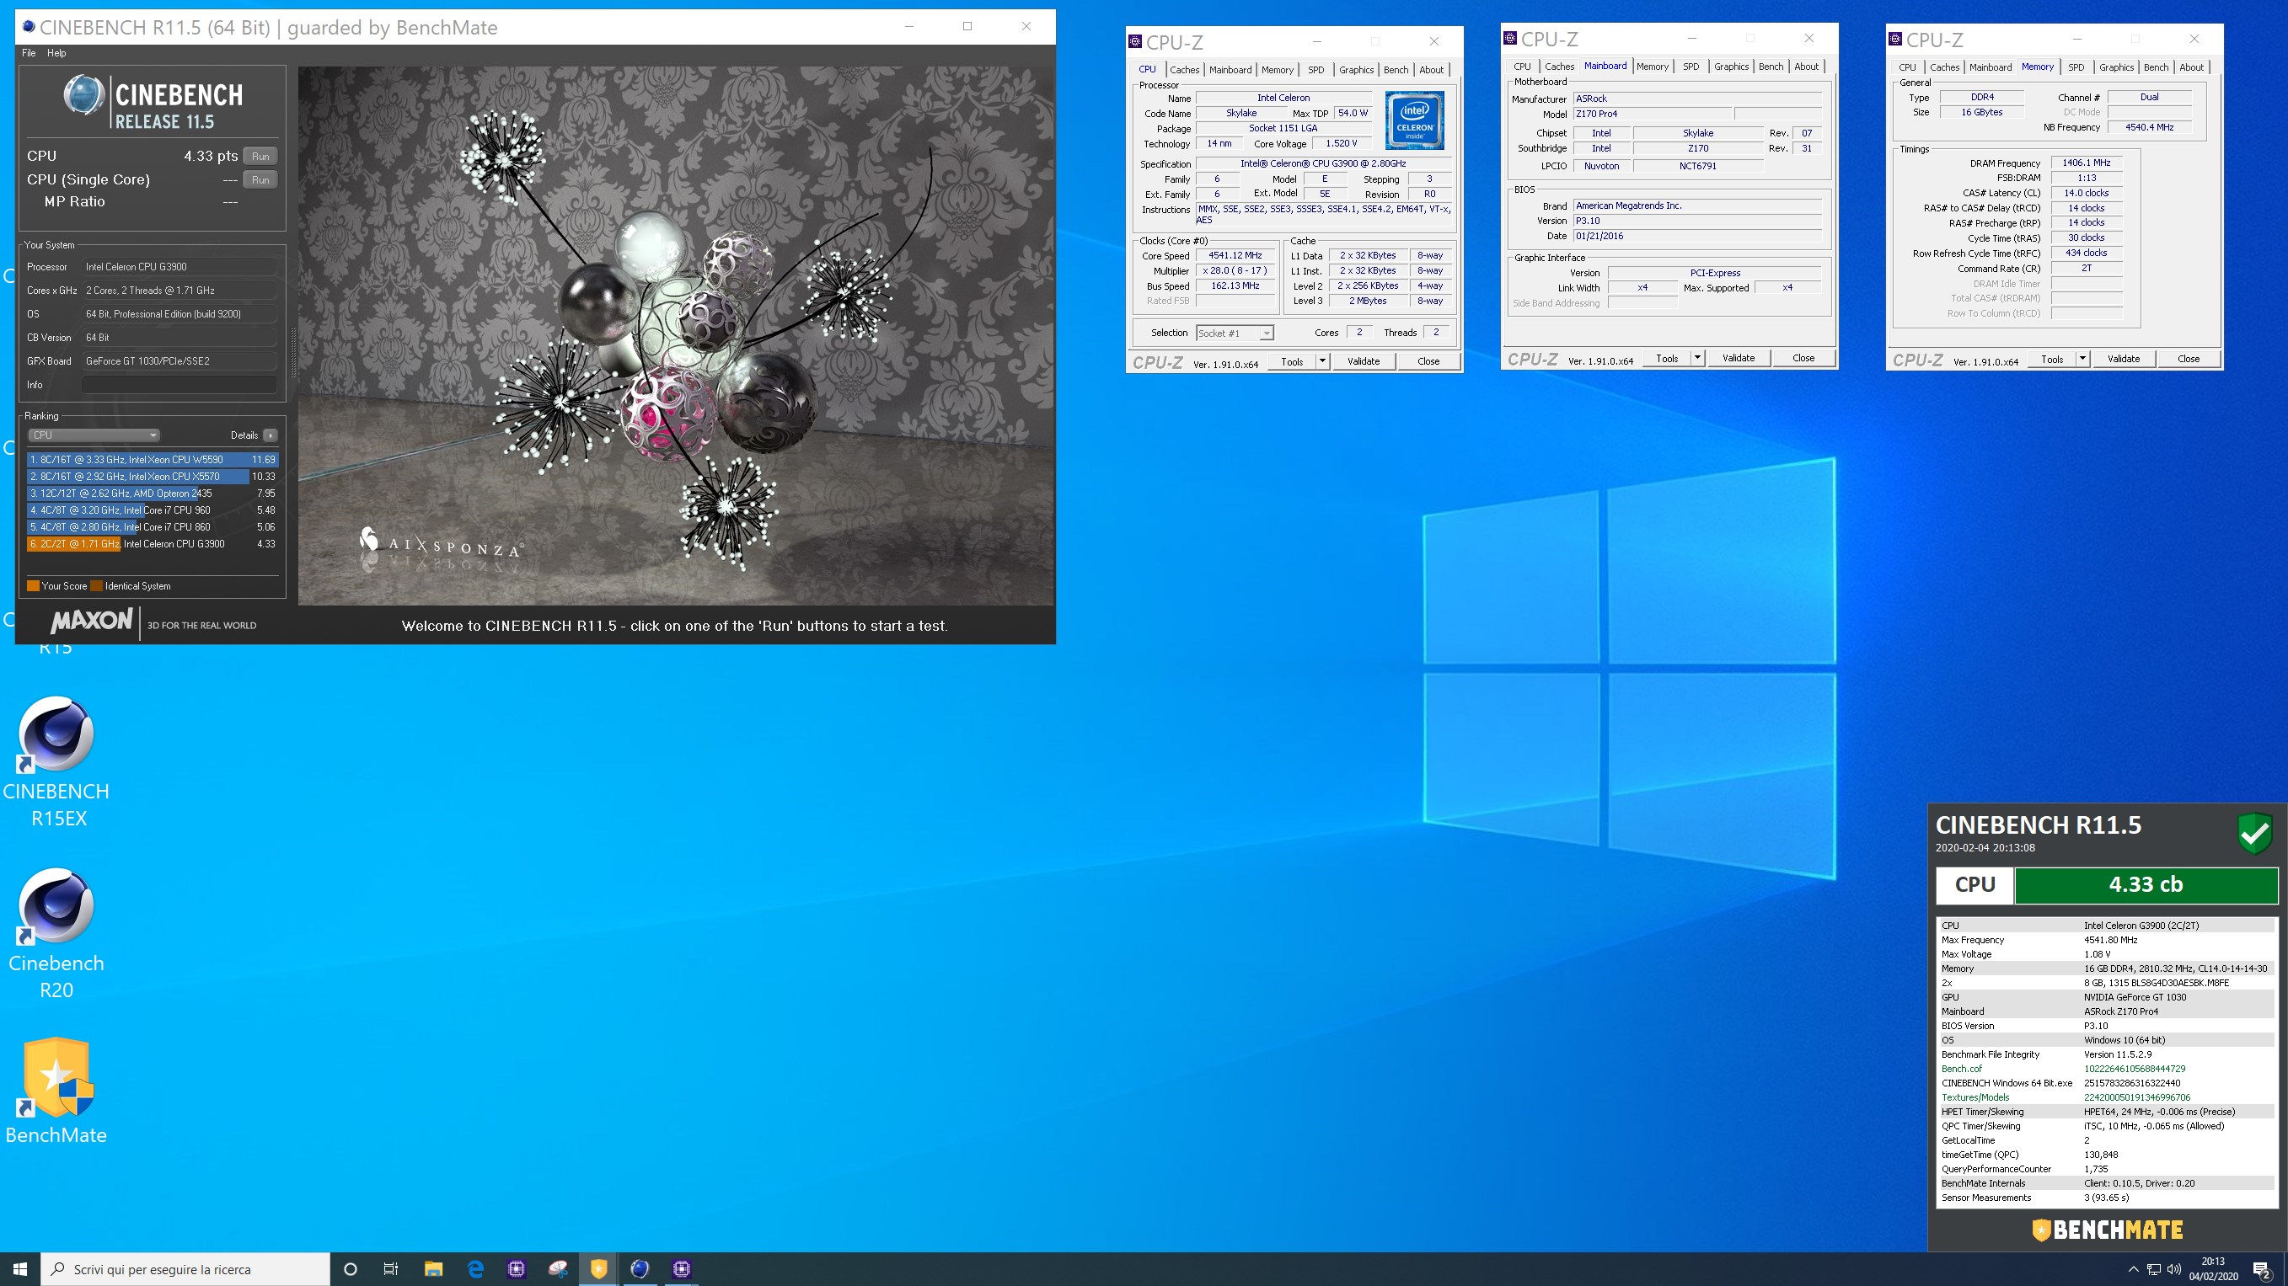Click Close in Mainboard CPU-Z window
Screen dimensions: 2288x1286
[x=1803, y=358]
